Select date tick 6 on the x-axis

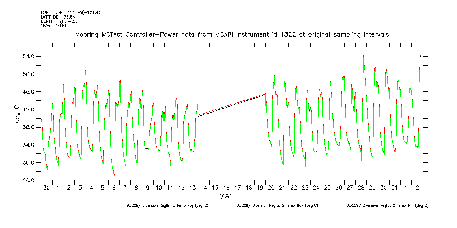coord(114,187)
